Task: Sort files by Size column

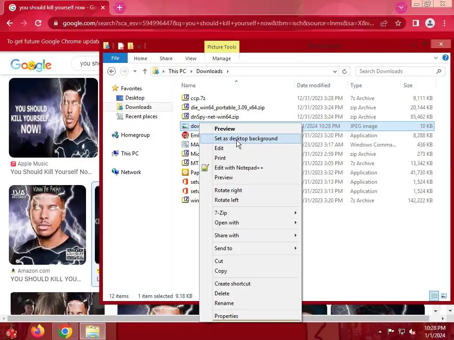Action: [408, 85]
